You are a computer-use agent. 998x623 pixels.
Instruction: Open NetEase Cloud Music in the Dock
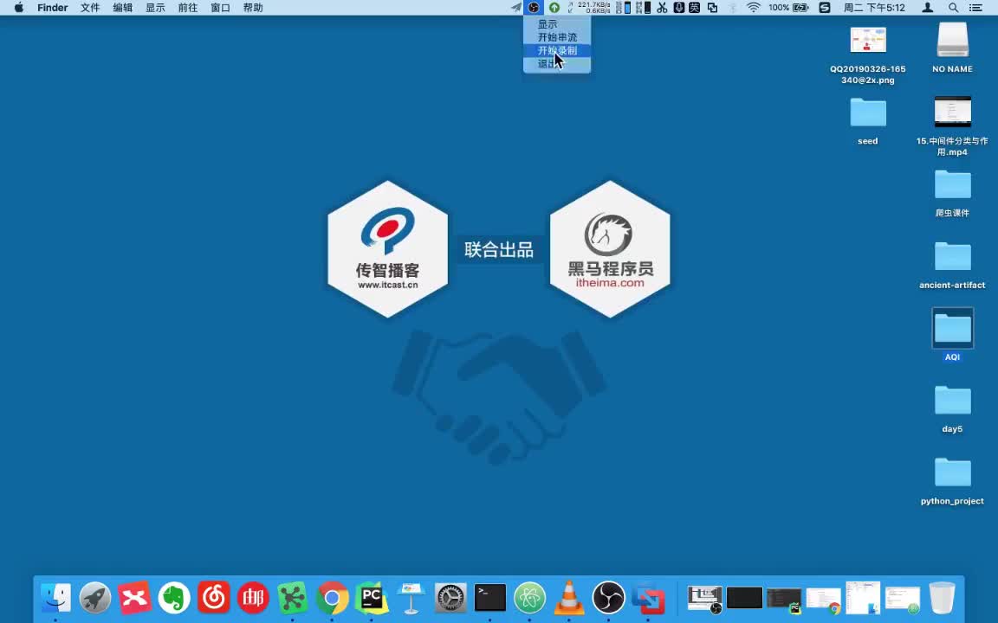coord(214,598)
